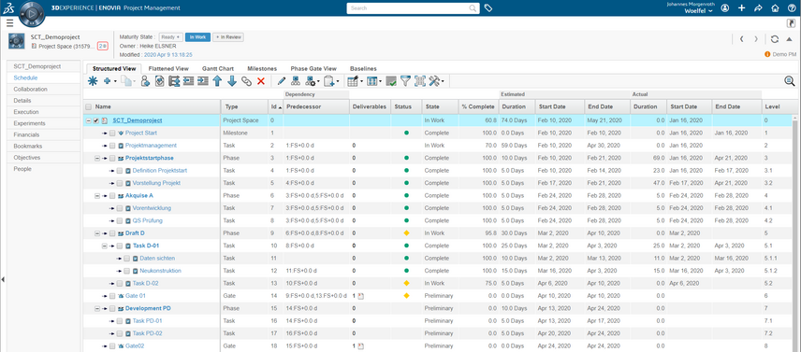Click the project thumbnail image in the header
This screenshot has width=801, height=352.
click(x=17, y=41)
